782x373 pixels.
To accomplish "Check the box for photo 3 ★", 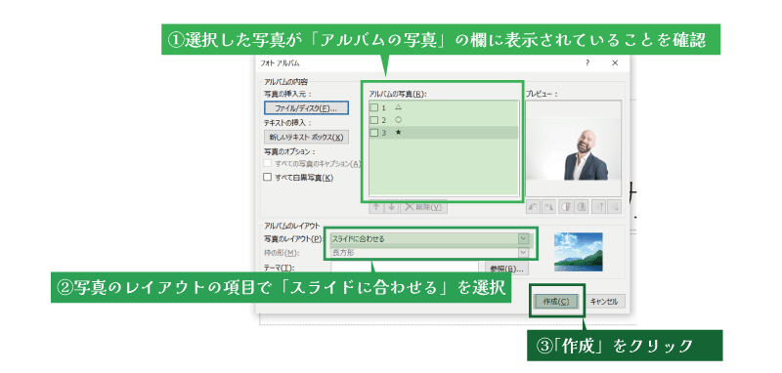I will coord(374,133).
